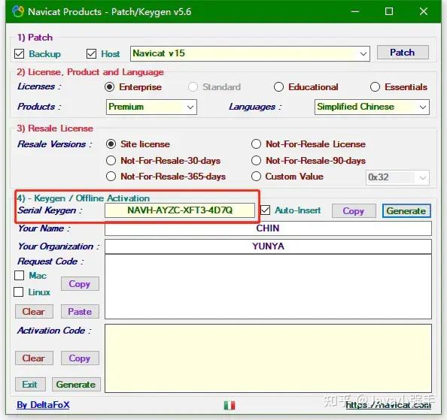
Task: Click the Navicat app icon in title bar
Action: 18,12
